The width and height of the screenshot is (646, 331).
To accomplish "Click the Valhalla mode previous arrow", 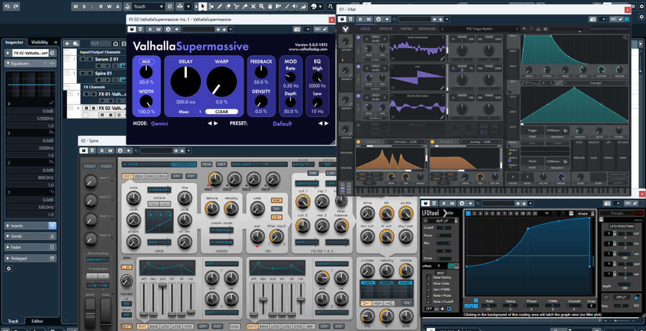I will [x=209, y=123].
